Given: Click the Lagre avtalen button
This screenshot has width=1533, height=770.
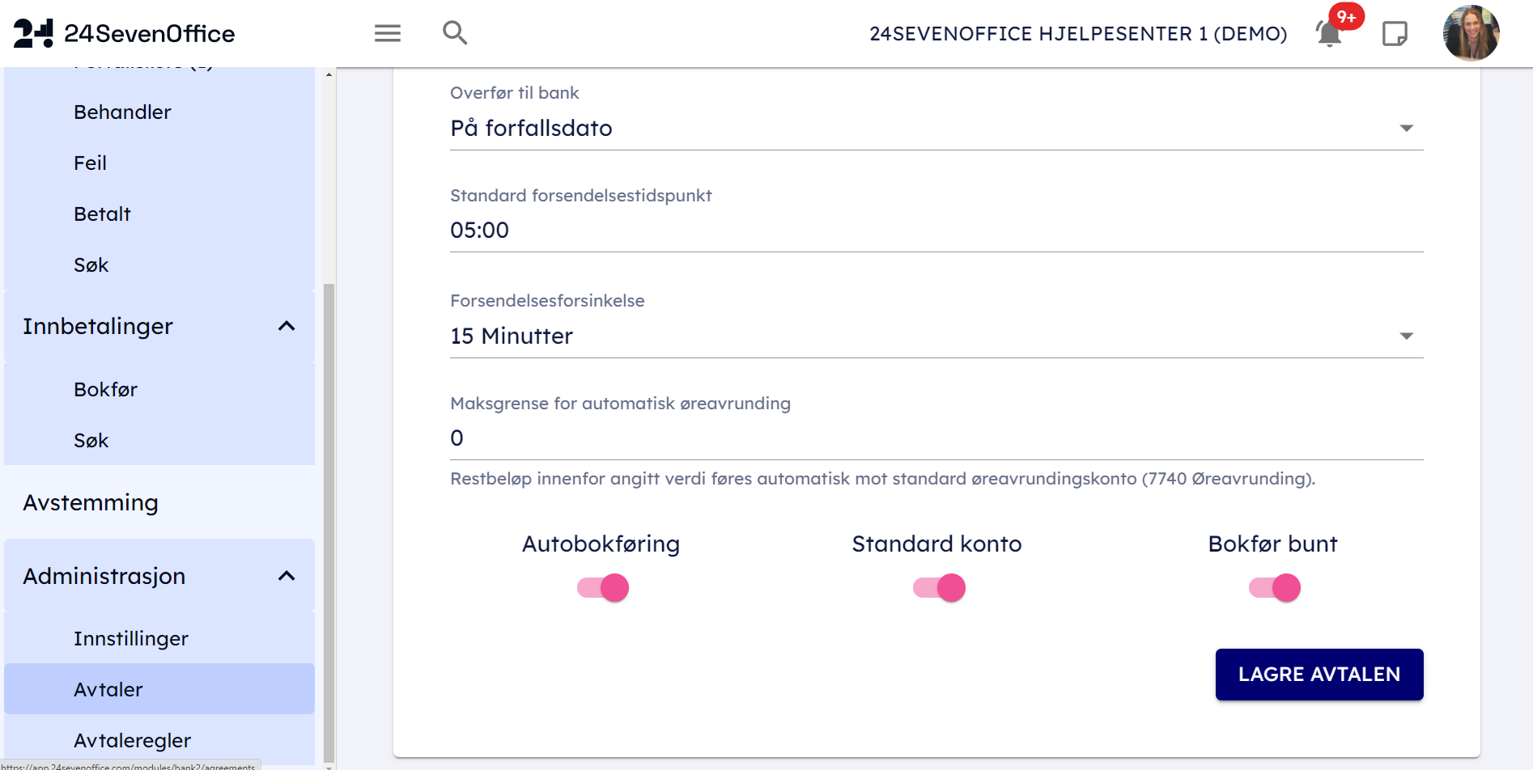Looking at the screenshot, I should (x=1319, y=675).
